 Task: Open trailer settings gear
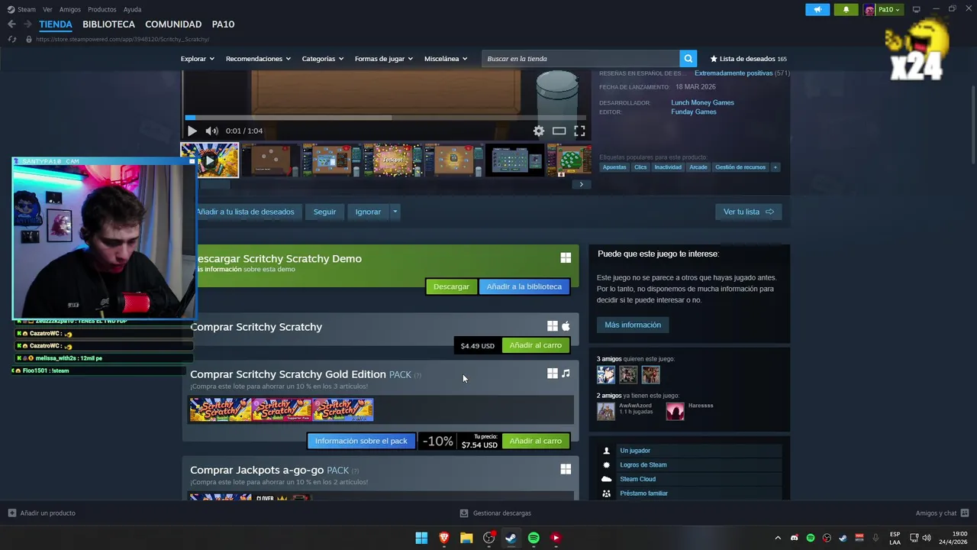[x=539, y=131]
